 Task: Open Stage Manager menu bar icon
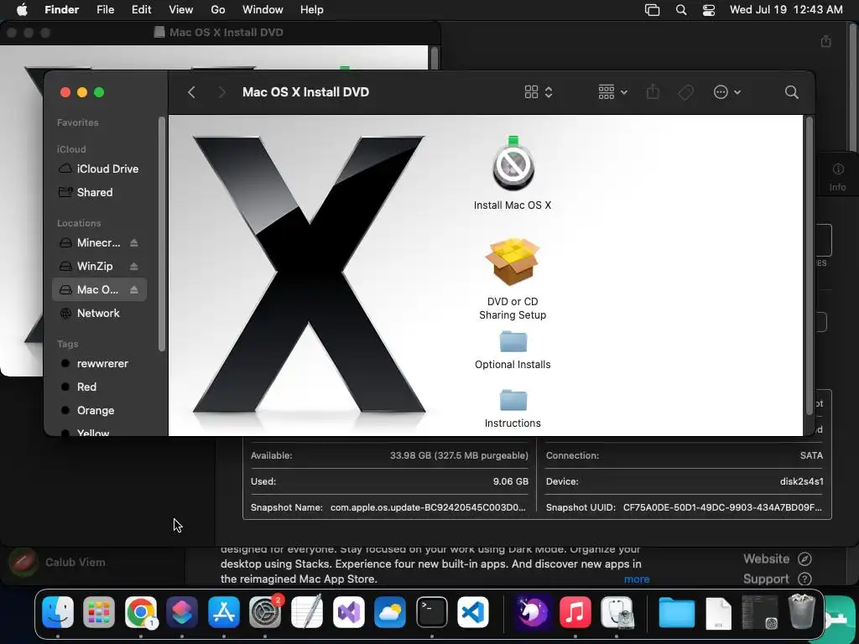[652, 10]
